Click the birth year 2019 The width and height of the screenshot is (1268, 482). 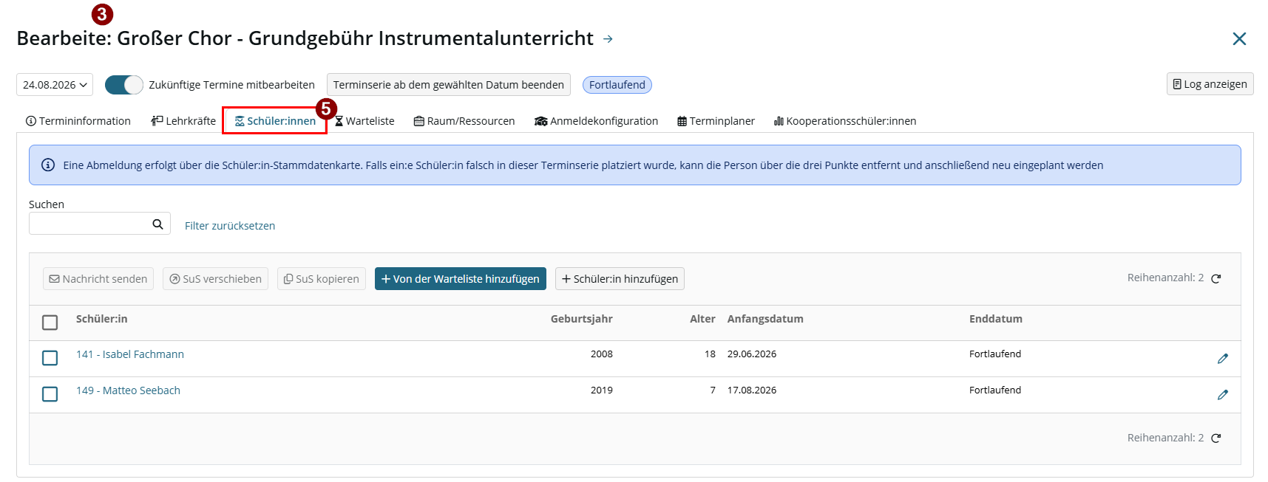(602, 390)
